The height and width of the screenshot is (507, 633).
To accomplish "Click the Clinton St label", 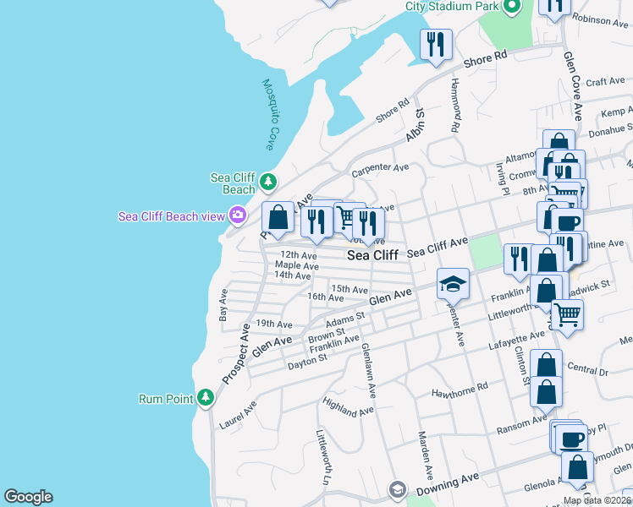I will click(522, 365).
